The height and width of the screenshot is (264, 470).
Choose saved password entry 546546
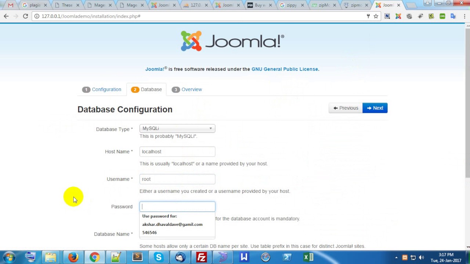149,232
